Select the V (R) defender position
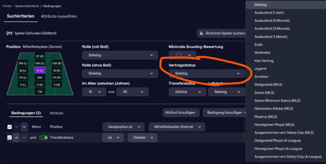 click(56, 85)
